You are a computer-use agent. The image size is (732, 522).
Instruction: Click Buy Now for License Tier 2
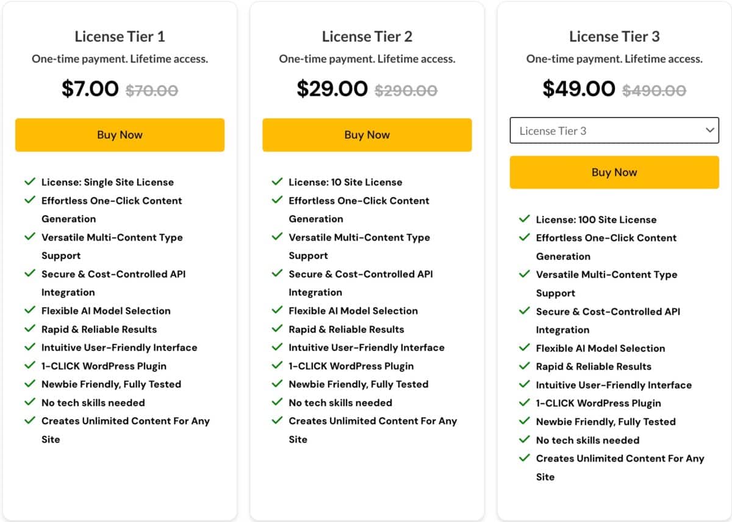tap(367, 135)
